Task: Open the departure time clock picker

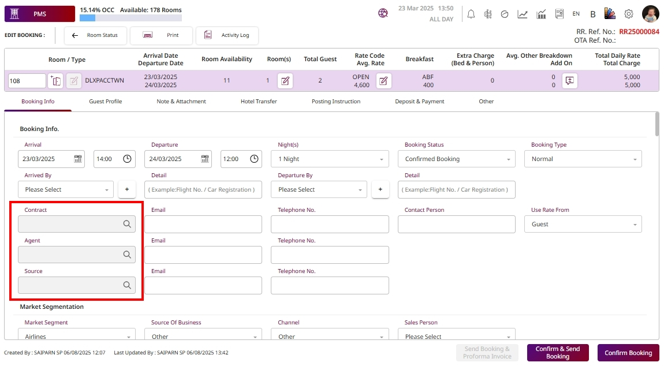Action: click(254, 159)
